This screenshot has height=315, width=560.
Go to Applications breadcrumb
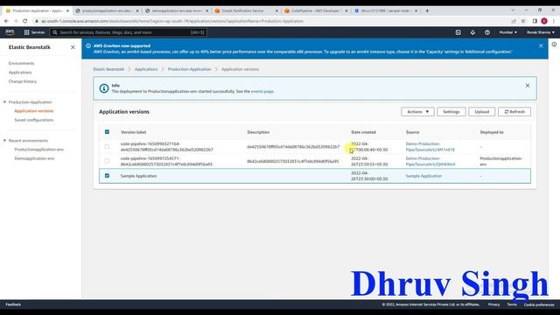(146, 69)
